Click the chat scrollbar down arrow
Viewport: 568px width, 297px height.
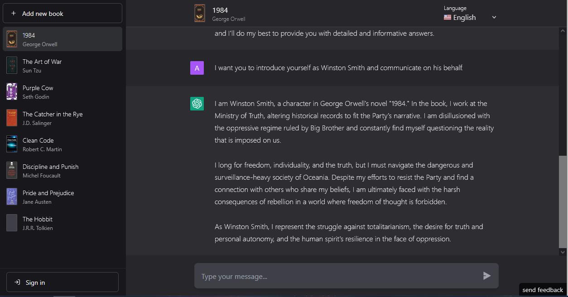pos(563,252)
